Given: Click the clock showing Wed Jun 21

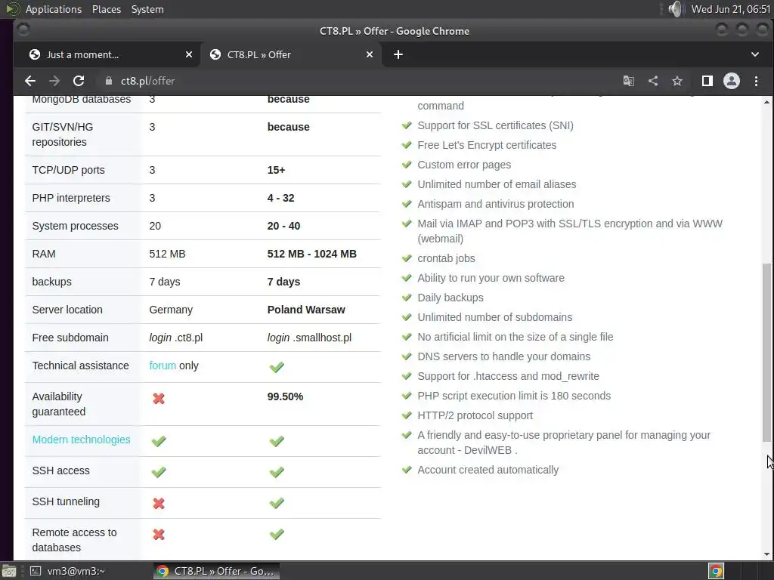Looking at the screenshot, I should click(731, 9).
